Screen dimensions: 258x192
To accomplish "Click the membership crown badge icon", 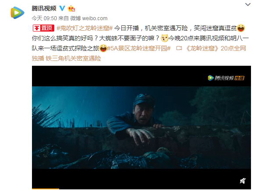I will coord(71,8).
